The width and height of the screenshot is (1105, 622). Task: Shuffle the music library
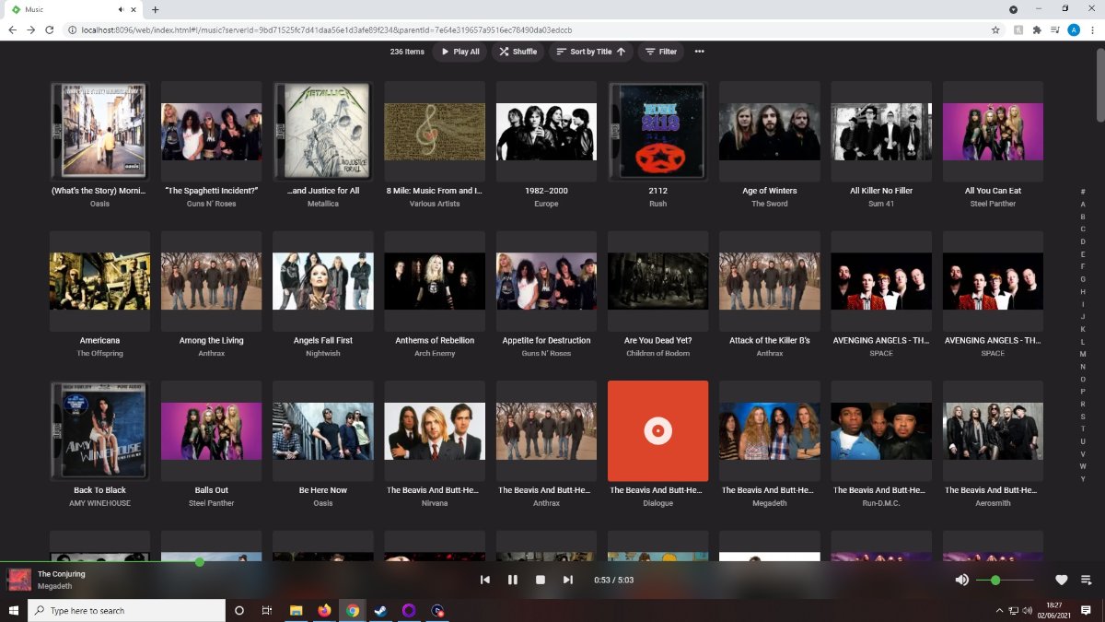pos(518,52)
